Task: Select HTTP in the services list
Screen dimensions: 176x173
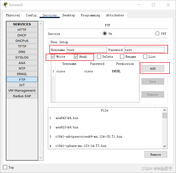Action: [22, 30]
